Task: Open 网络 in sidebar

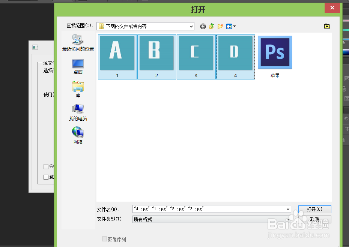Action: (78, 135)
